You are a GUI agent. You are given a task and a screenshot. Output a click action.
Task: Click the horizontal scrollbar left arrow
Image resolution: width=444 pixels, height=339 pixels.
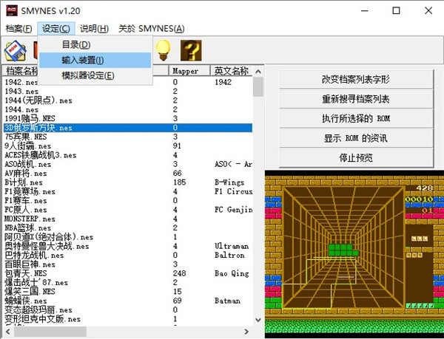pos(8,332)
